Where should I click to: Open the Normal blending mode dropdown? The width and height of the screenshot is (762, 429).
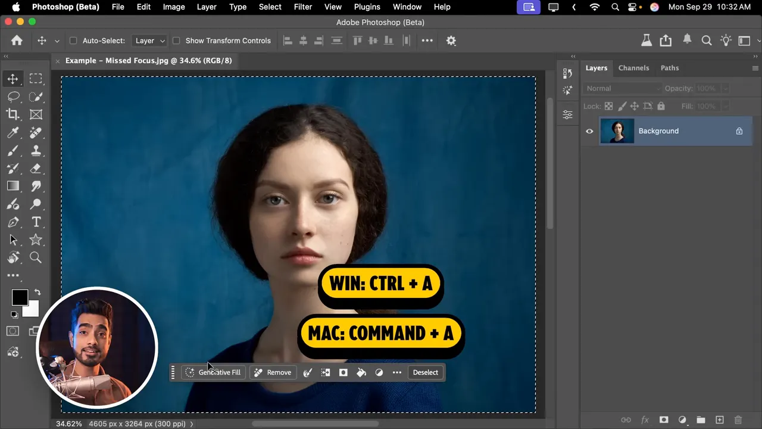[622, 88]
